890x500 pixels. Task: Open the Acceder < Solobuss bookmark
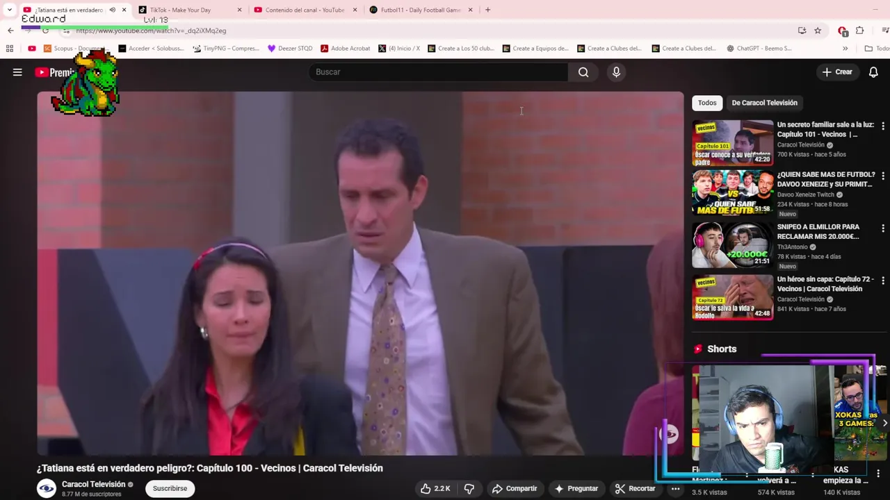[152, 49]
